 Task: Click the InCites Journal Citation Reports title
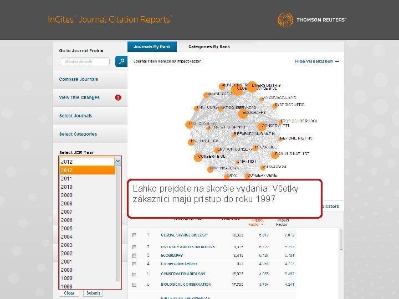110,19
